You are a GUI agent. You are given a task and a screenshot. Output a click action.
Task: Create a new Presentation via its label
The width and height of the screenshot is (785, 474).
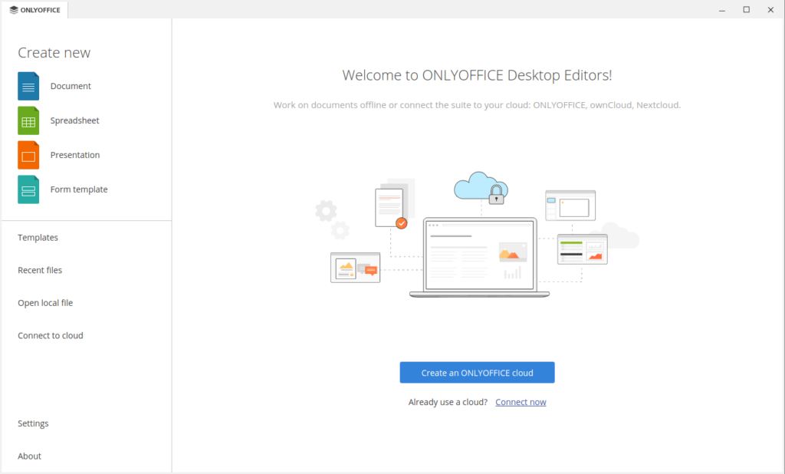75,156
